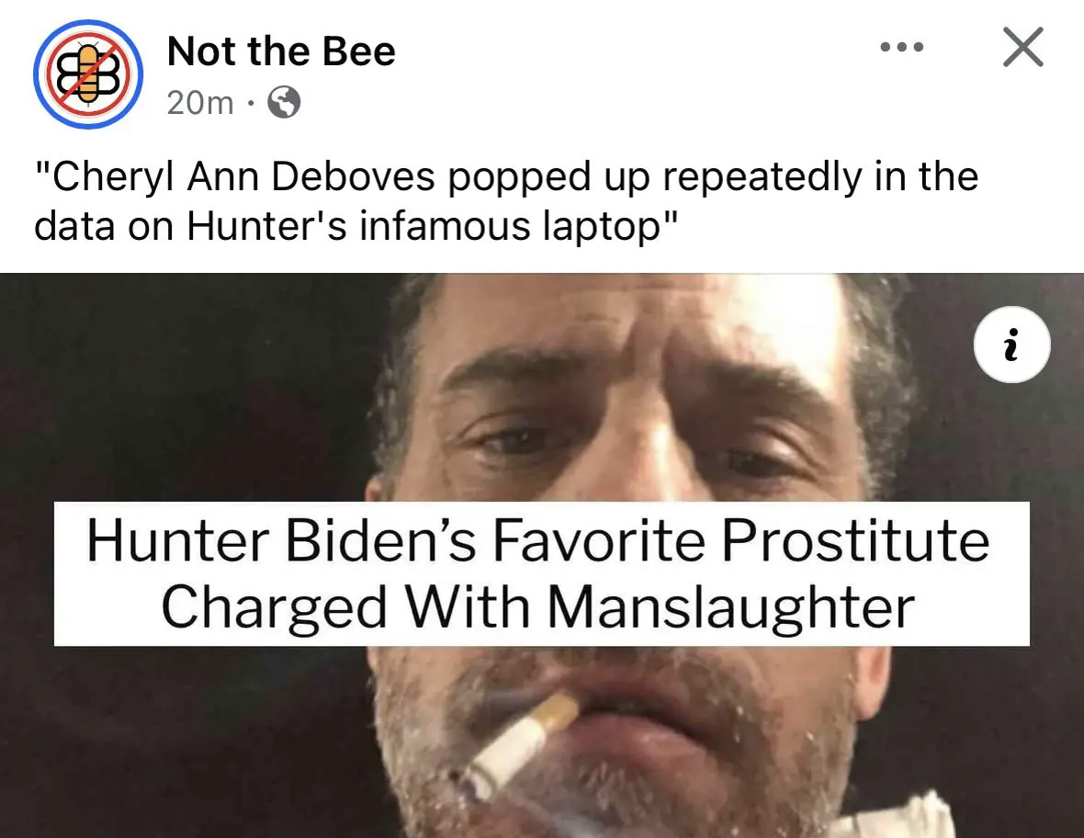Click the info icon on the article image

point(1011,344)
